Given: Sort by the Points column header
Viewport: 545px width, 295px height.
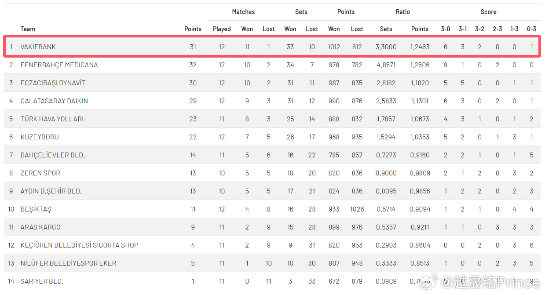Looking at the screenshot, I should tap(193, 29).
